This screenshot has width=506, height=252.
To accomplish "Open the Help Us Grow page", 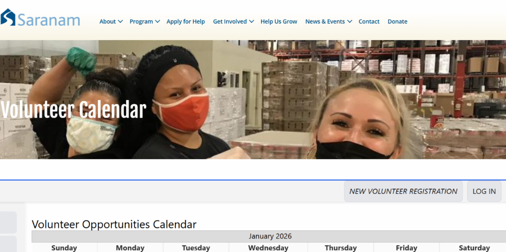I will (279, 22).
